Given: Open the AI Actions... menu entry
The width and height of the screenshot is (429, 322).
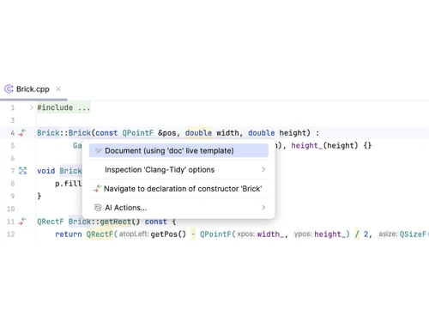Looking at the screenshot, I should pyautogui.click(x=178, y=208).
